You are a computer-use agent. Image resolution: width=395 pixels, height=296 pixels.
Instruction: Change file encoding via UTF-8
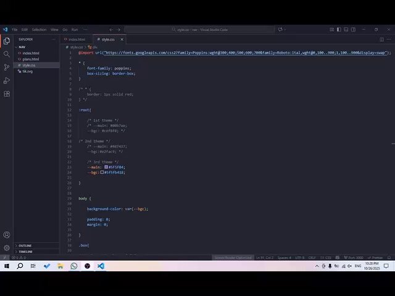(300, 258)
